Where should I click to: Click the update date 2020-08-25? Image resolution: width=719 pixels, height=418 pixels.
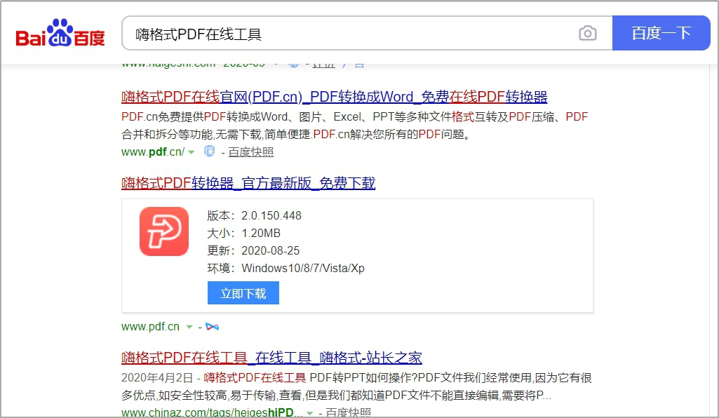tap(271, 250)
